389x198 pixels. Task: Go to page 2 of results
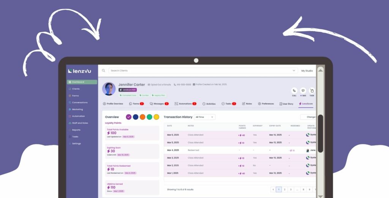[285, 189]
